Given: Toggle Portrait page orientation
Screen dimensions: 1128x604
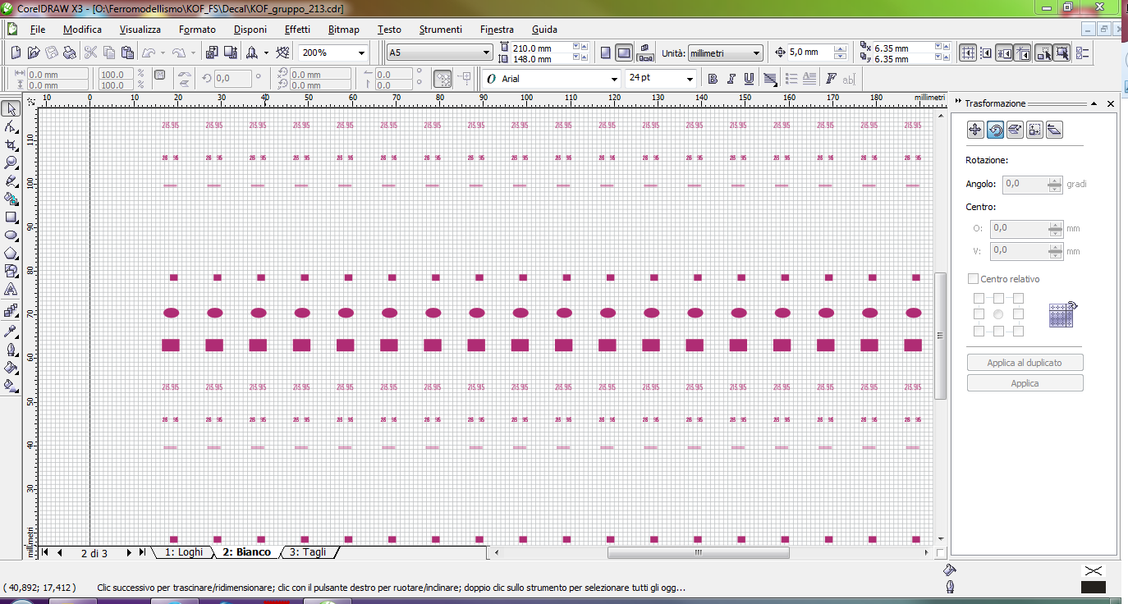Looking at the screenshot, I should (606, 53).
